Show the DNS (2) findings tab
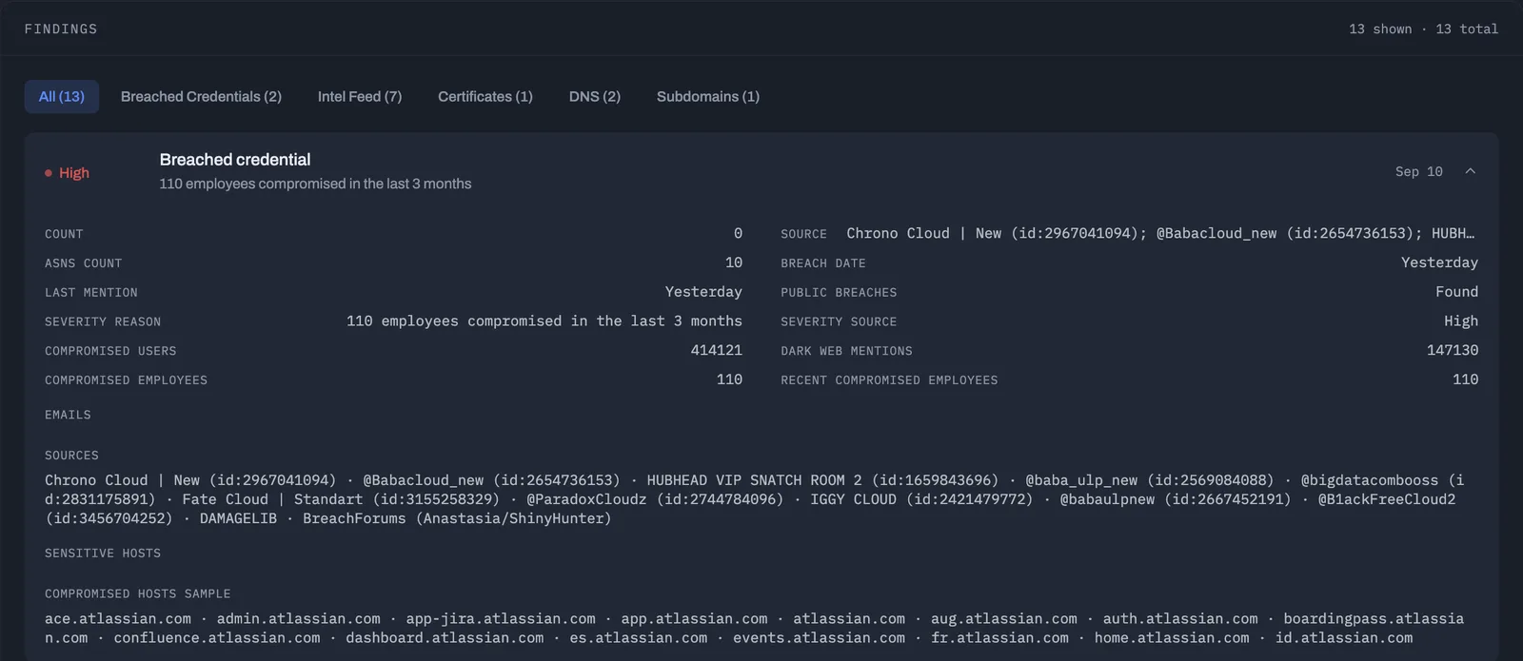 595,96
